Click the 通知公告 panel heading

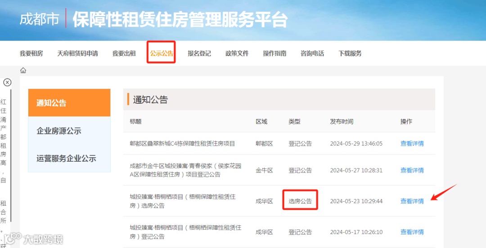[150, 100]
